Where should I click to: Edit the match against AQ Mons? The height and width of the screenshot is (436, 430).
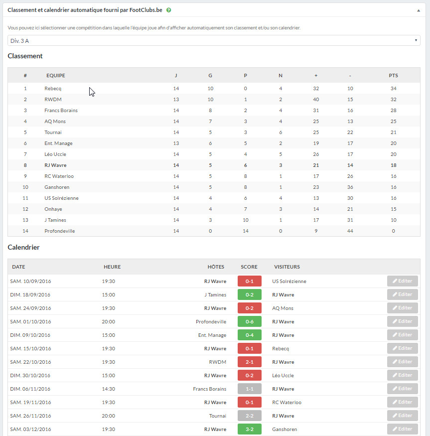(402, 308)
